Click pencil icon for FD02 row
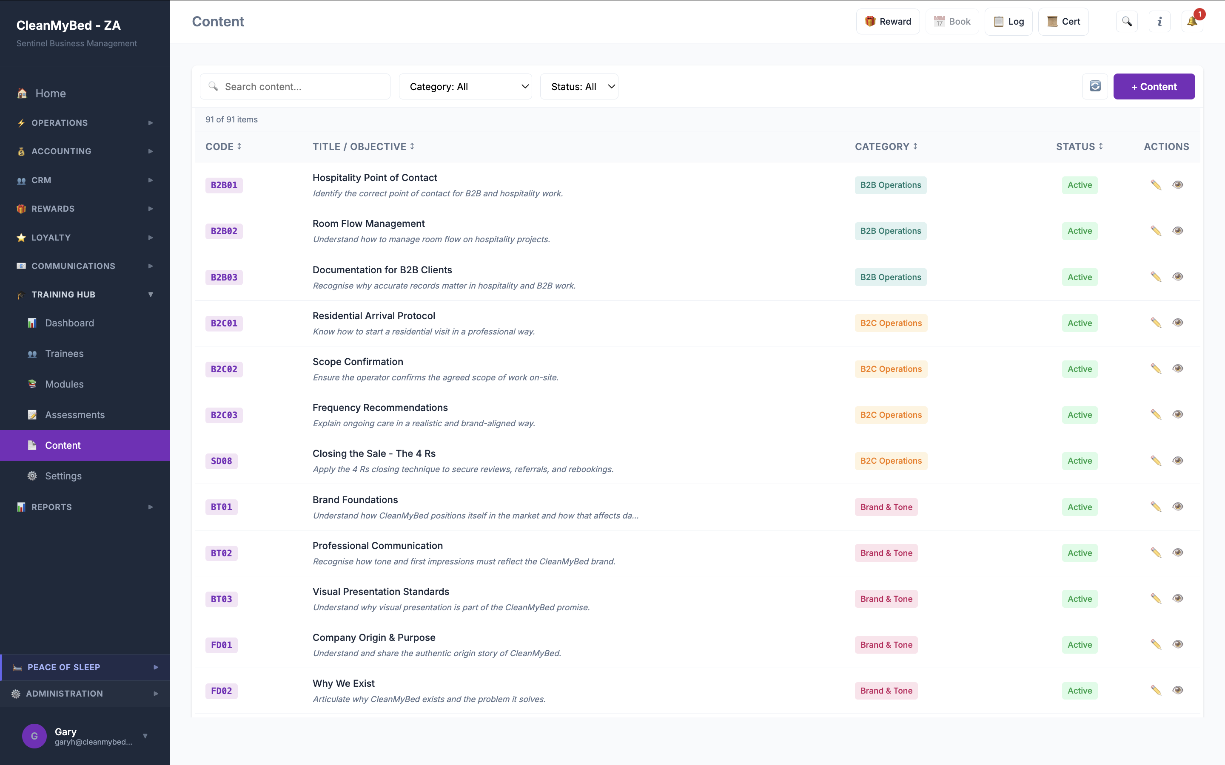Screen dimensions: 1225x765 click(1156, 690)
